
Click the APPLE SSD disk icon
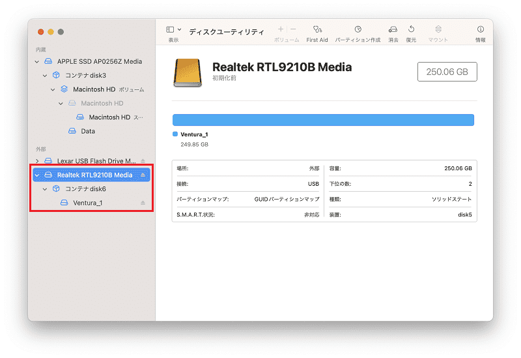[x=48, y=61]
